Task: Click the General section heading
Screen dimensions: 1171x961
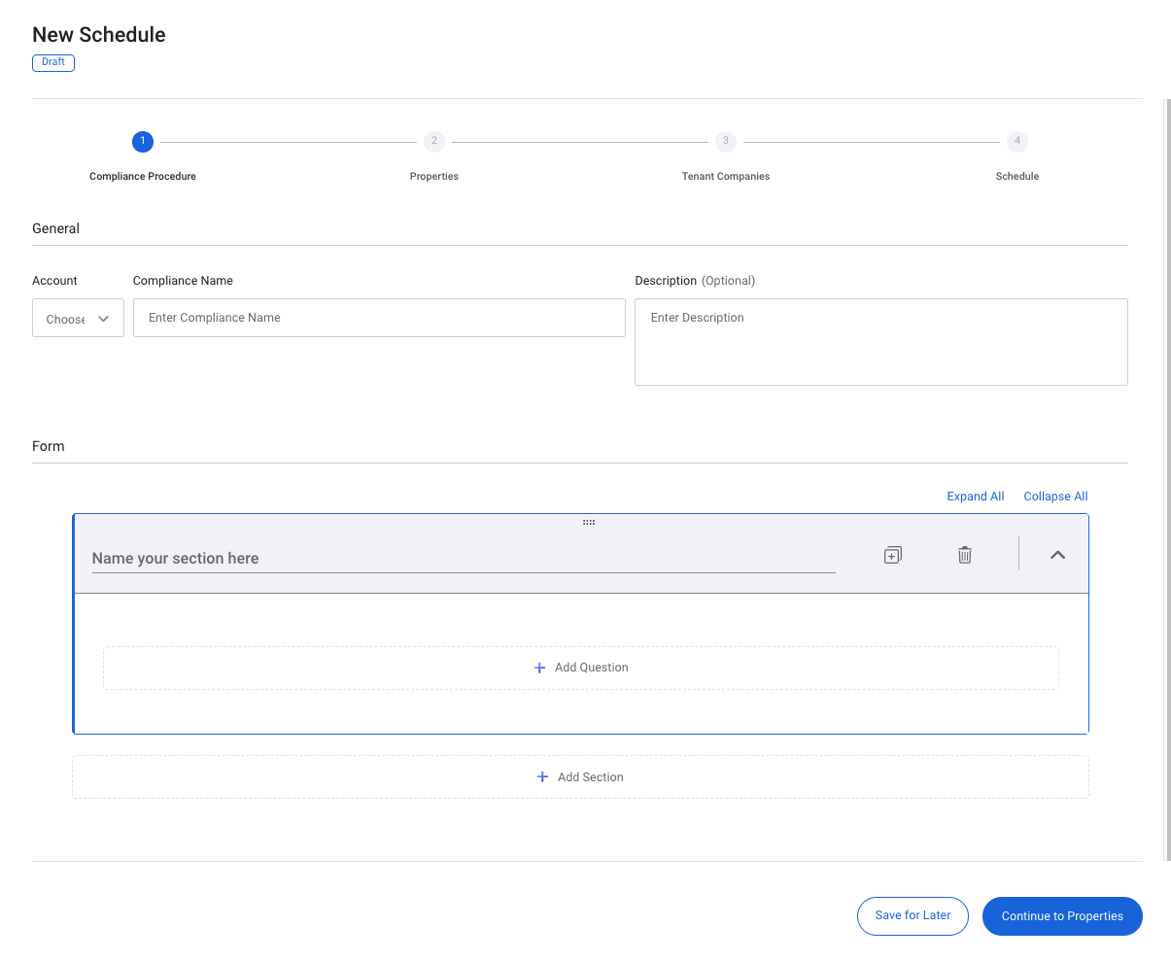Action: [55, 228]
